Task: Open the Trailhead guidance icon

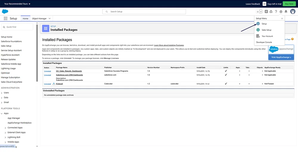Action: (271, 12)
